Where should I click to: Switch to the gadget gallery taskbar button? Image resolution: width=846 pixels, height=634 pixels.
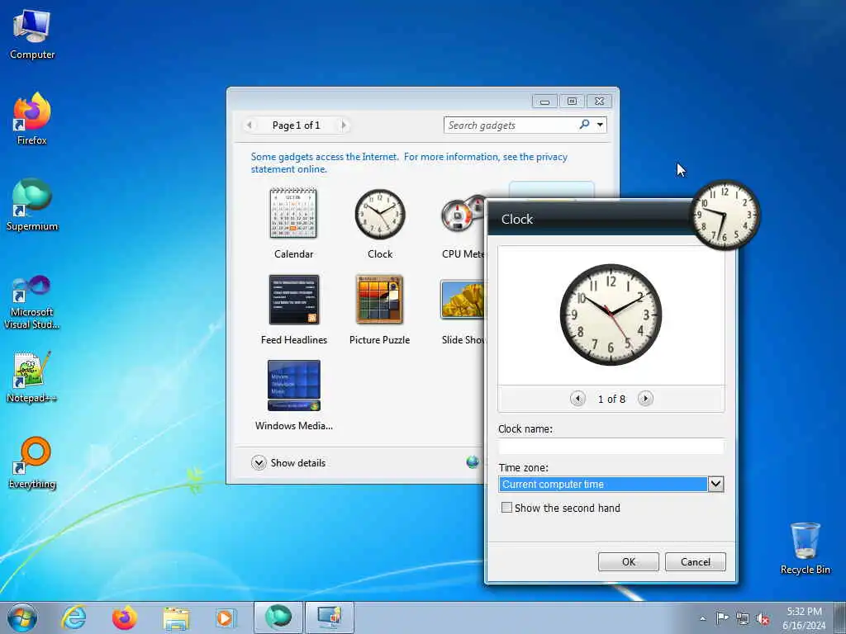330,617
